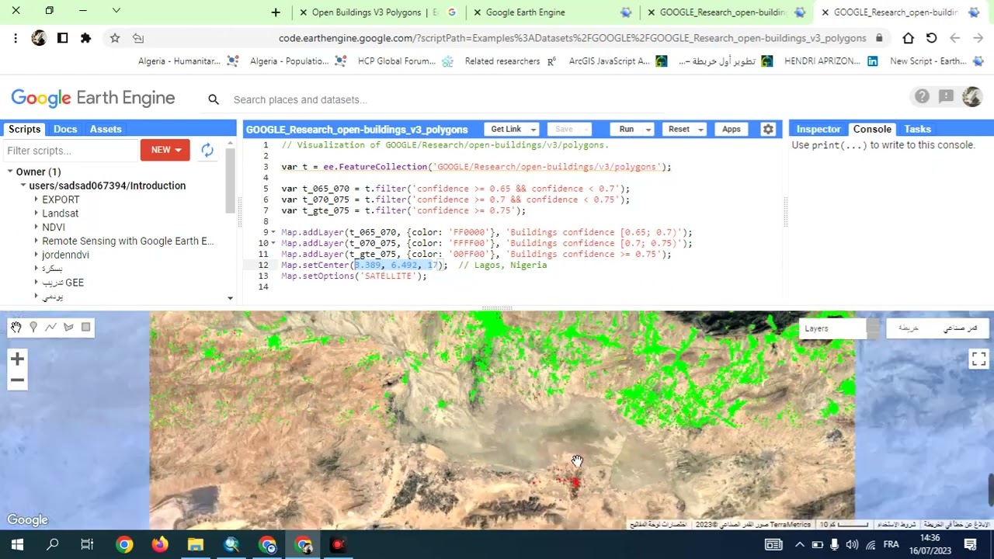This screenshot has height=559, width=994.
Task: Switch map to satellite imagery view
Action: [x=960, y=328]
